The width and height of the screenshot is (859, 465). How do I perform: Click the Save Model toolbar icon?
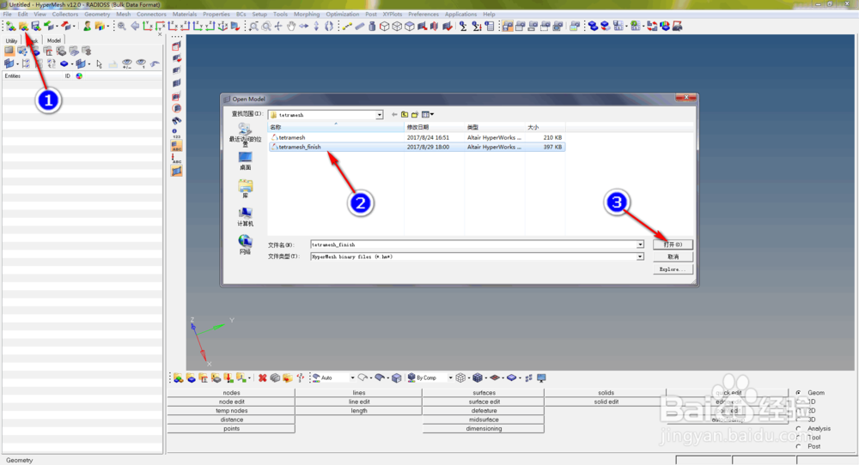[35, 26]
